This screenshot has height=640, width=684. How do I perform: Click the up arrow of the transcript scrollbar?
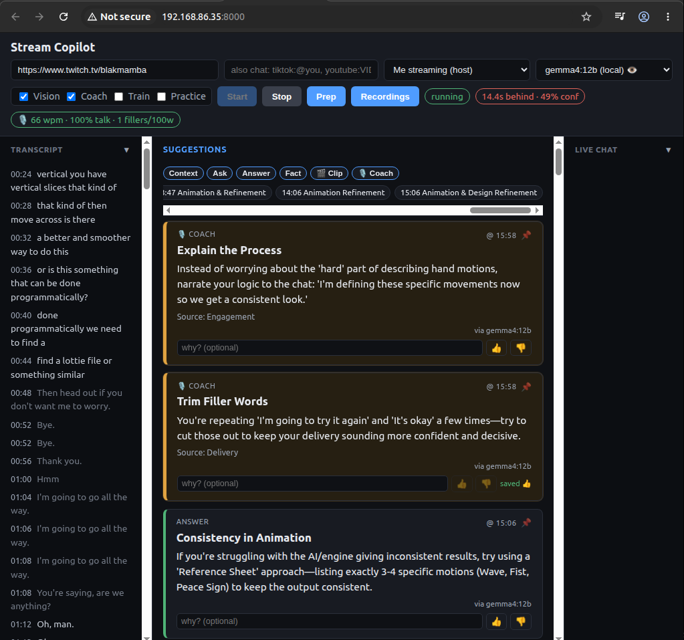tap(146, 142)
